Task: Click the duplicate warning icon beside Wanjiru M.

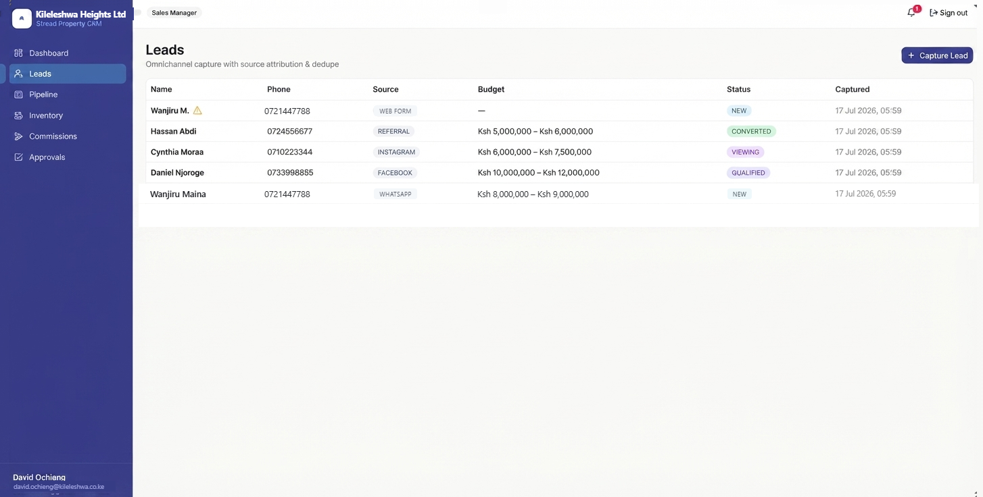Action: (x=197, y=110)
